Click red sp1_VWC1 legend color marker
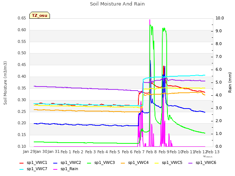This screenshot has width=235, height=176. click(22, 163)
